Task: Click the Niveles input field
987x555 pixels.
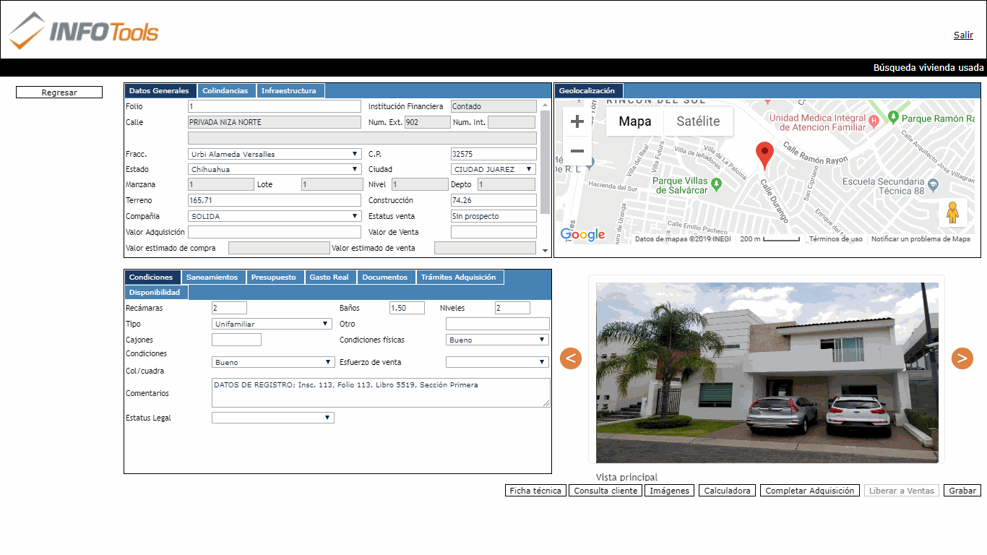Action: [x=512, y=308]
